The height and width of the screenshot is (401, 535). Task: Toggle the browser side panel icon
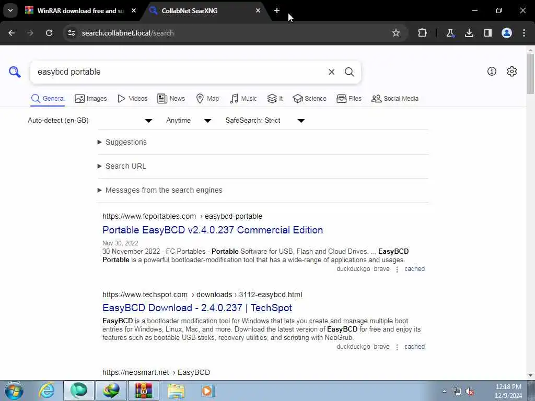488,33
